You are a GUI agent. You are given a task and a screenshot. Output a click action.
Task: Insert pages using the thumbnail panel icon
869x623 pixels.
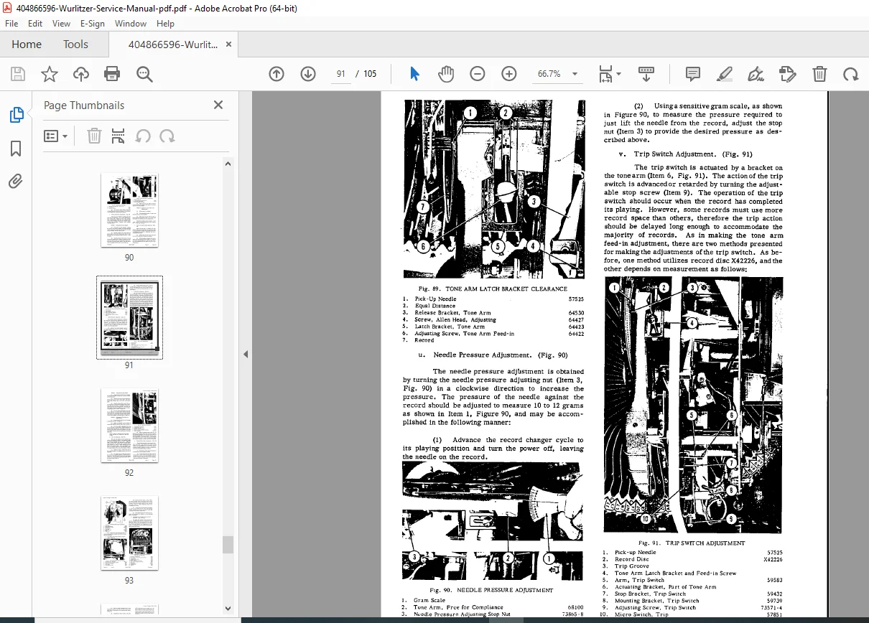[118, 136]
